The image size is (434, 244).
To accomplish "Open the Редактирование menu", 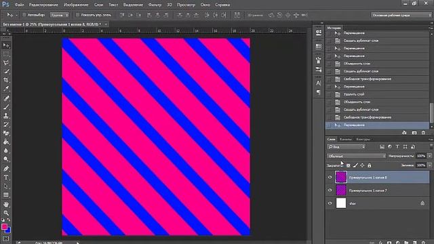I will point(43,5).
